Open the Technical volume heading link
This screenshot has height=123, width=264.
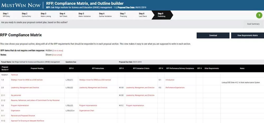(15, 75)
